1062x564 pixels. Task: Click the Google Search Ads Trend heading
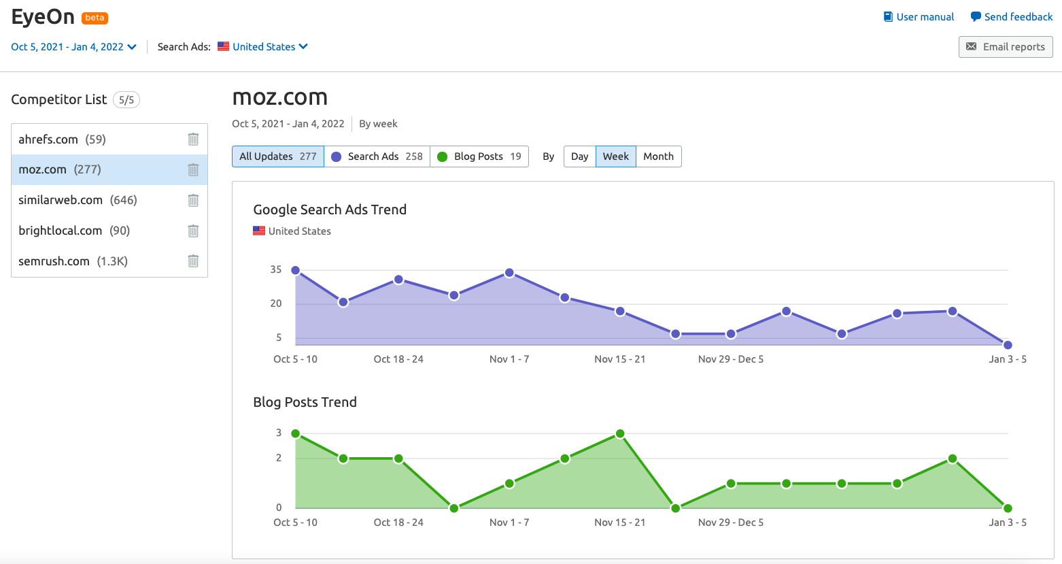click(330, 210)
